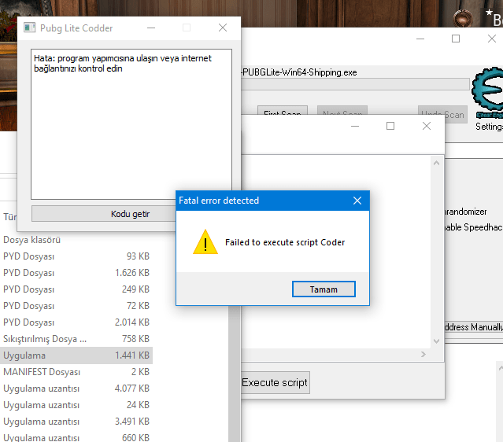This screenshot has height=442, width=503.
Task: Click the Add Address Manually button
Action: [474, 327]
